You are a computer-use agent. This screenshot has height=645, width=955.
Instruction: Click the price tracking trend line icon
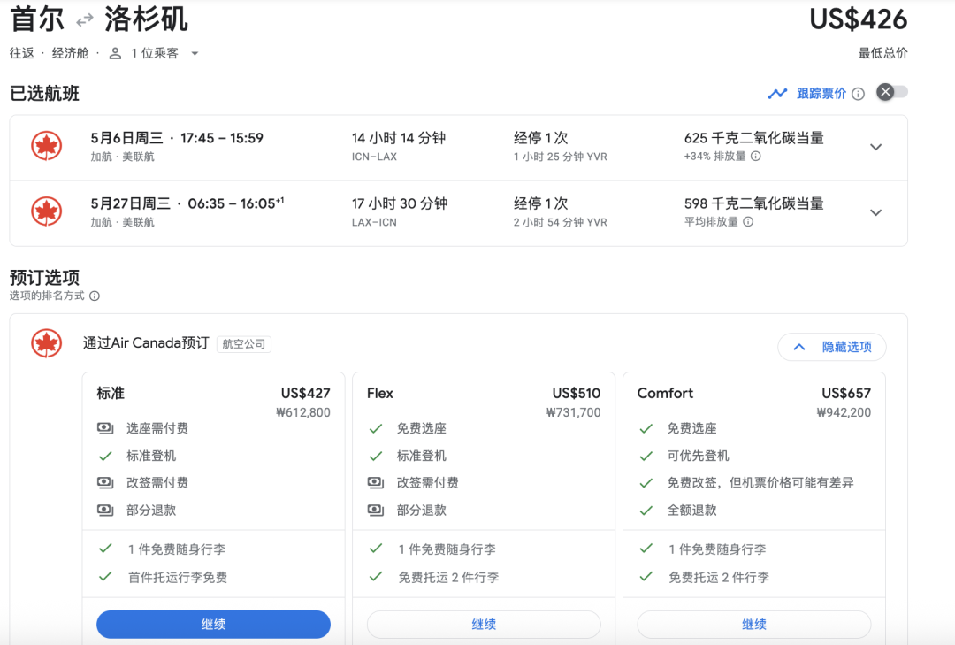tap(777, 93)
